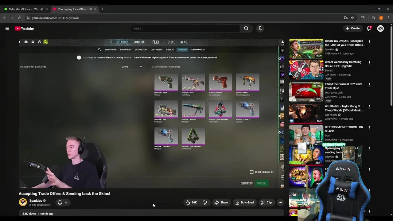Open new browser tab with plus
Viewport: 393px width, 221px height.
(x=103, y=9)
